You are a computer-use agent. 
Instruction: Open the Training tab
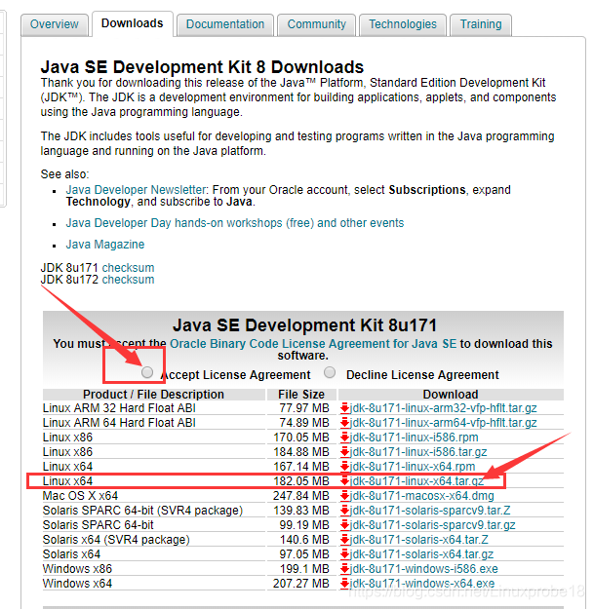pyautogui.click(x=481, y=24)
